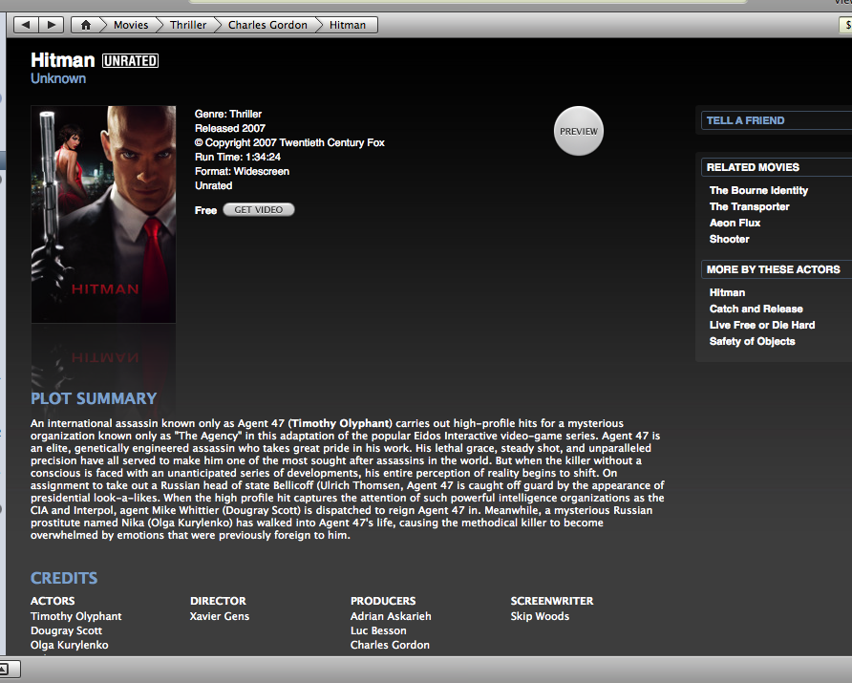The width and height of the screenshot is (852, 683).
Task: Click the Hitman breadcrumb item
Action: [x=348, y=25]
